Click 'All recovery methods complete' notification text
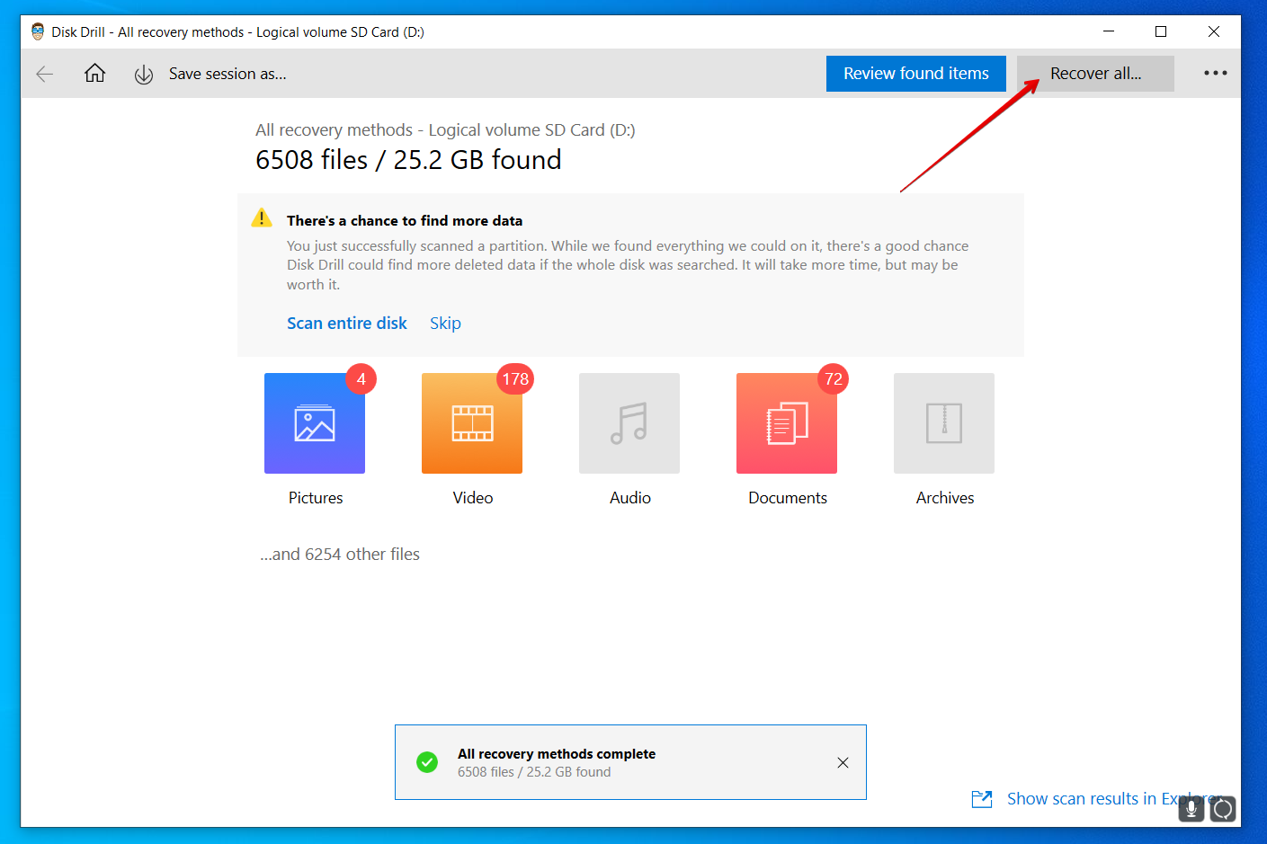 click(x=557, y=754)
